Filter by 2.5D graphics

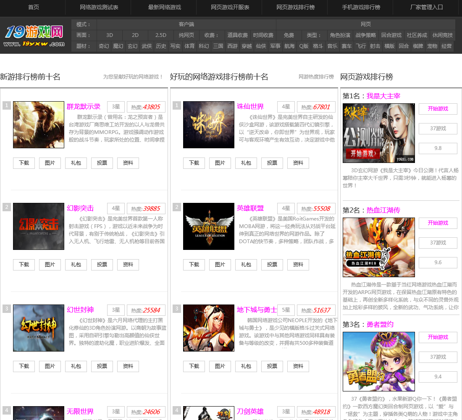(161, 35)
